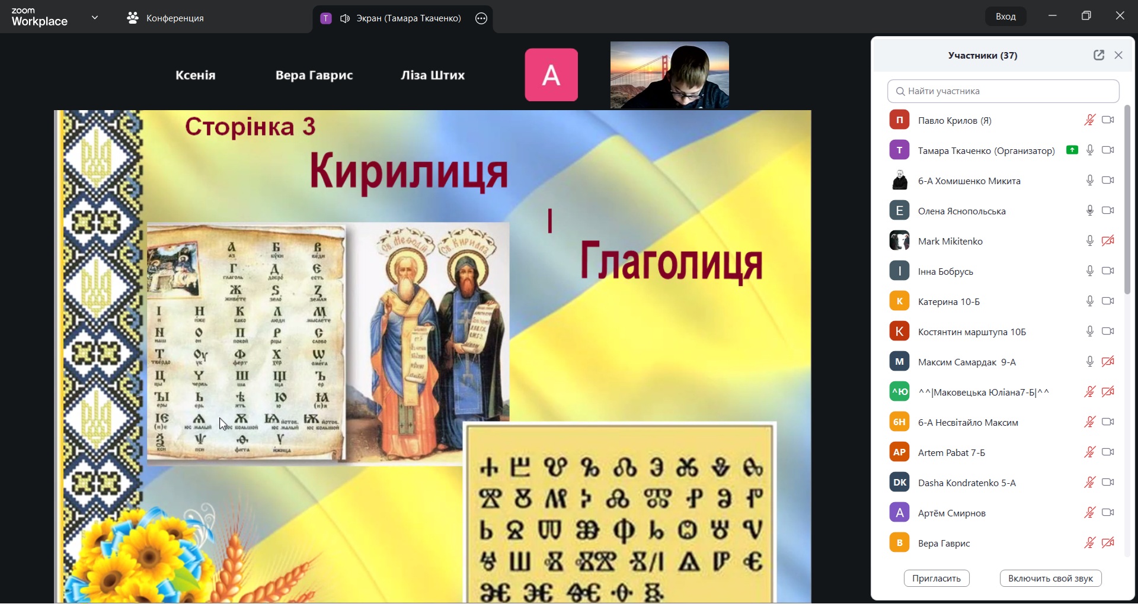Viewport: 1138px width, 604px height.
Task: Focus the Найти участника search field
Action: [1003, 91]
